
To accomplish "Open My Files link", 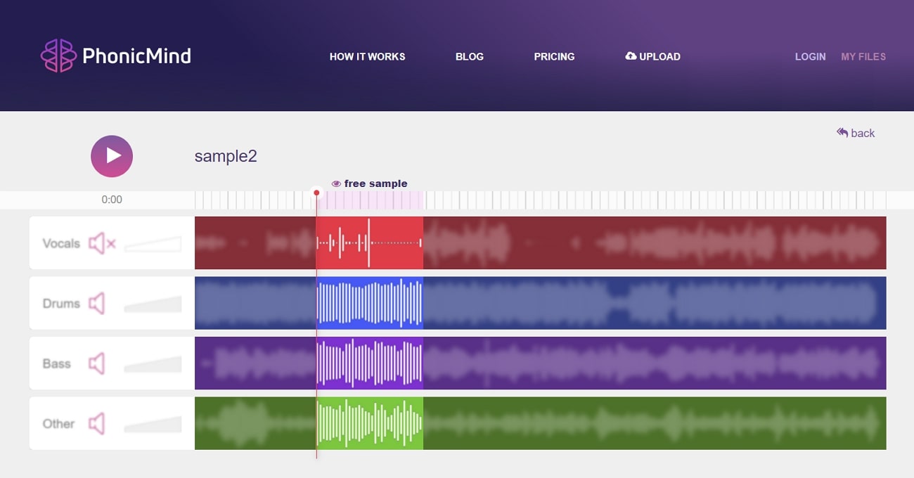I will pyautogui.click(x=863, y=56).
